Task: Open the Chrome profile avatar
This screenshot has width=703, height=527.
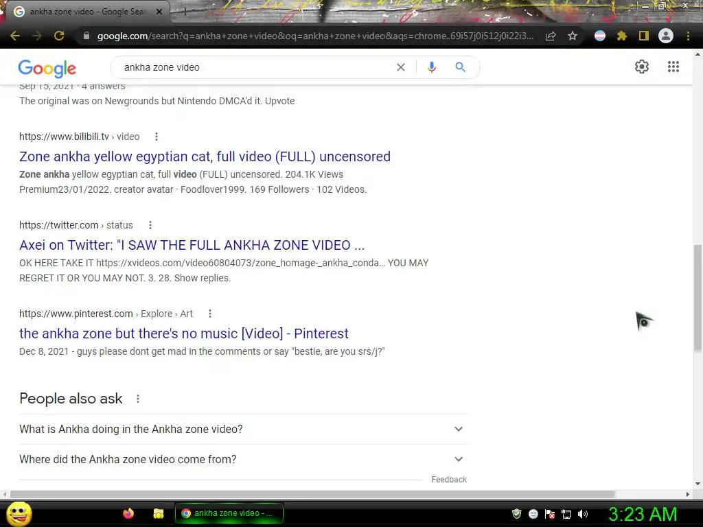Action: point(666,36)
